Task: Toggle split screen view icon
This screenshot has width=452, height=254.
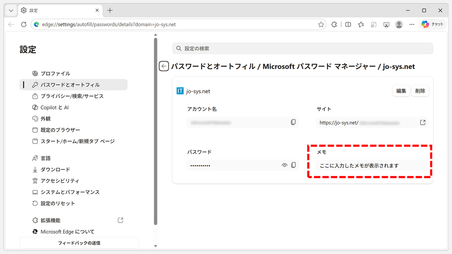Action: pos(348,25)
